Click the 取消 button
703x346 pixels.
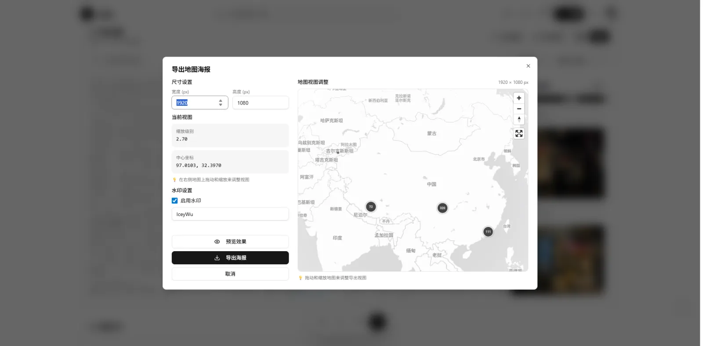tap(230, 274)
